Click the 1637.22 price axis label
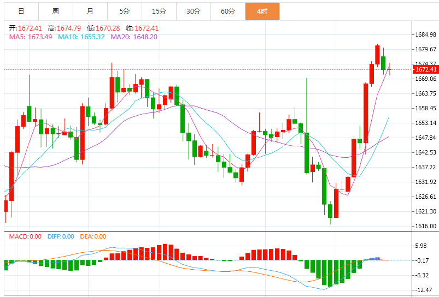439x297 pixels. pyautogui.click(x=425, y=167)
